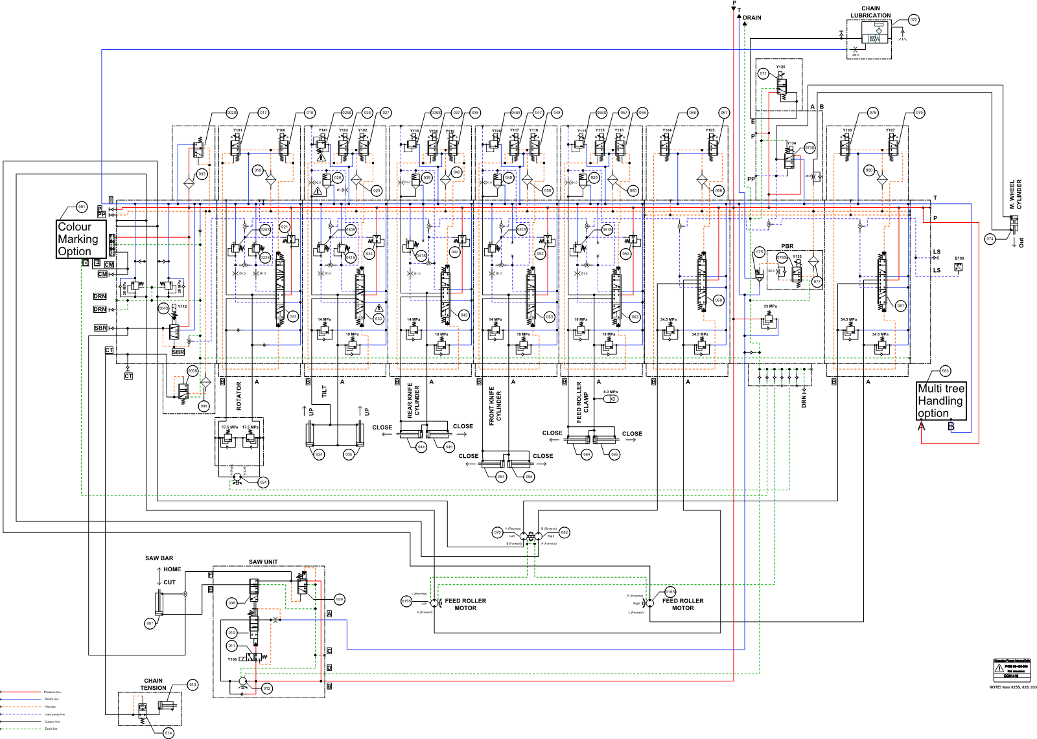1037x739 pixels.
Task: Click the CUT label by saw bar
Action: (x=169, y=582)
